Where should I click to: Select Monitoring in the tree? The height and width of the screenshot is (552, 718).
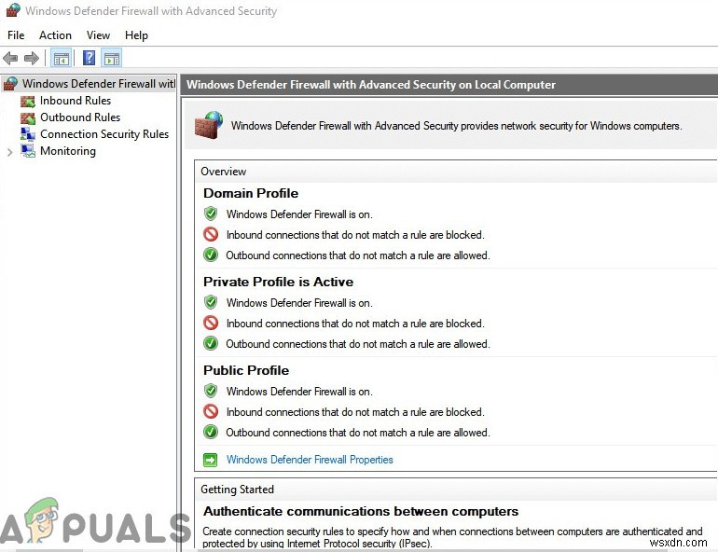click(68, 151)
